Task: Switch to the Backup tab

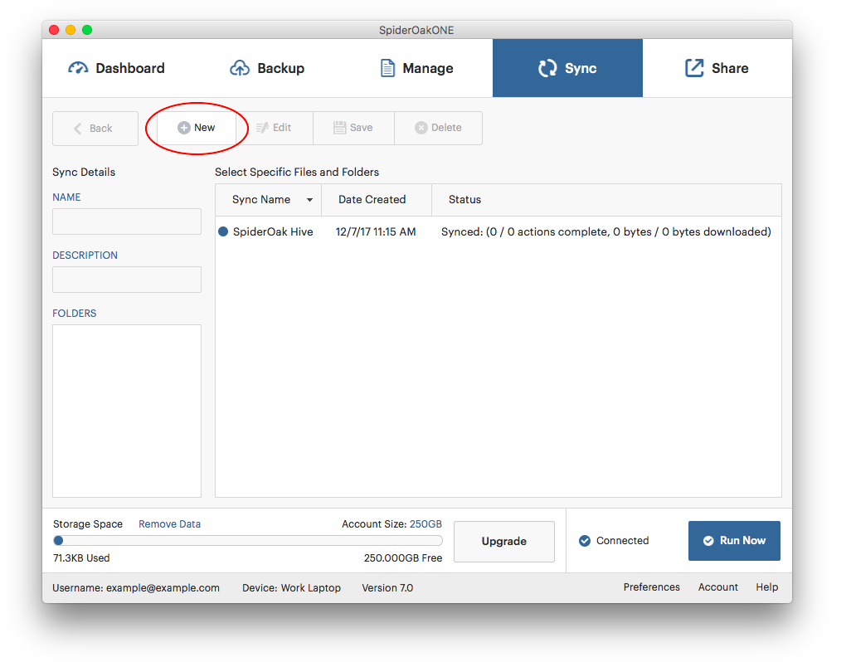Action: click(267, 68)
